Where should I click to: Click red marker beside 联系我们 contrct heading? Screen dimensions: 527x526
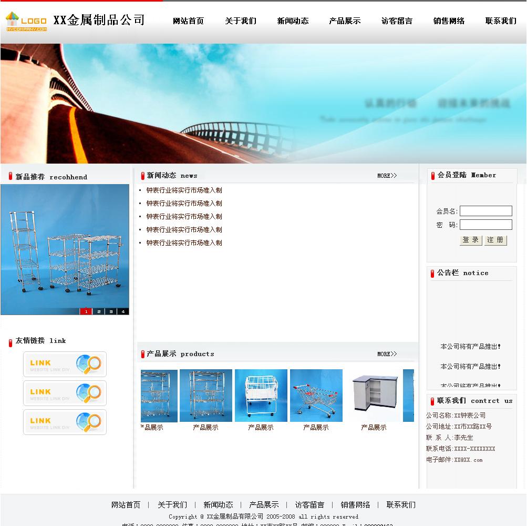[x=432, y=401]
